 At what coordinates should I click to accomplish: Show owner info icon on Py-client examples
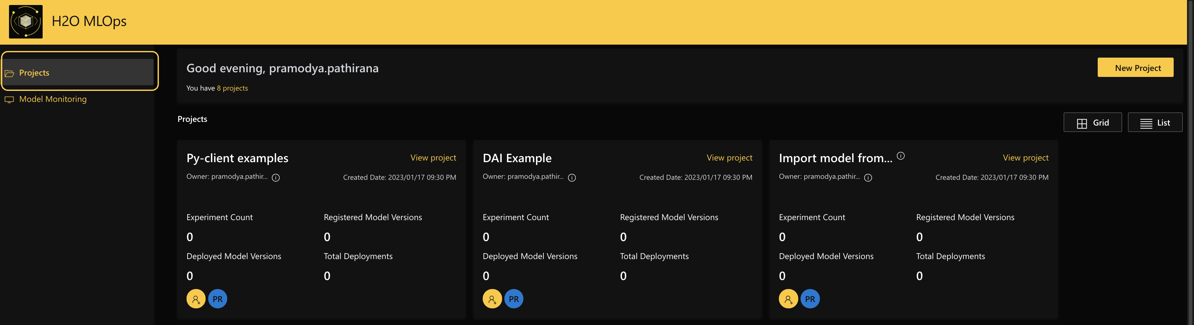[x=276, y=178]
